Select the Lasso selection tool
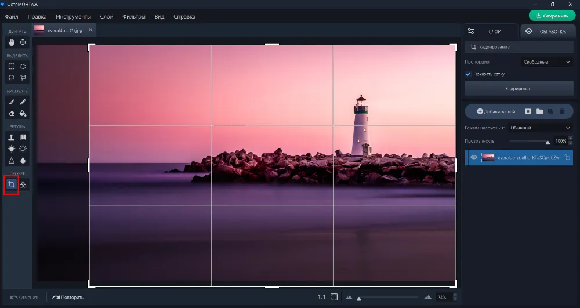 [x=12, y=78]
